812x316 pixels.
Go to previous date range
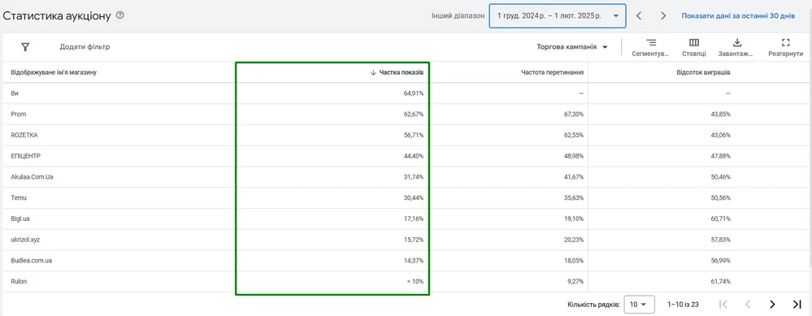click(x=639, y=16)
